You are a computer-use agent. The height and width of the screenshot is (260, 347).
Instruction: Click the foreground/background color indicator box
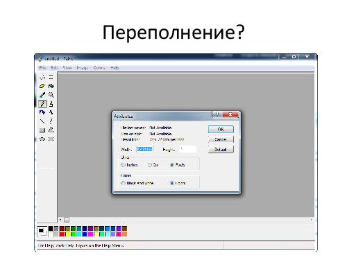(42, 231)
